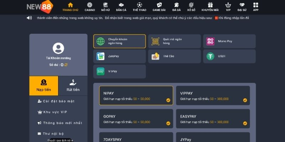
Task: Select the VIPPAY payment channel
Action: click(x=213, y=95)
